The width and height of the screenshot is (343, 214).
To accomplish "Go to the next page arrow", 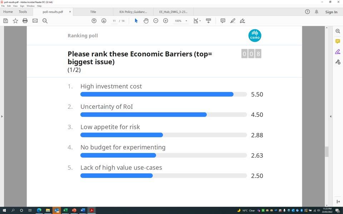I will coord(104,21).
